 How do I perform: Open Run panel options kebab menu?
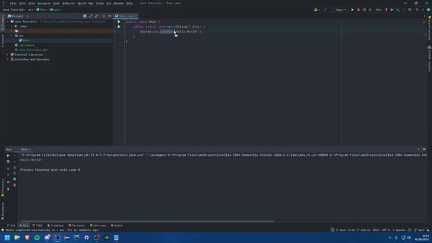[418, 149]
